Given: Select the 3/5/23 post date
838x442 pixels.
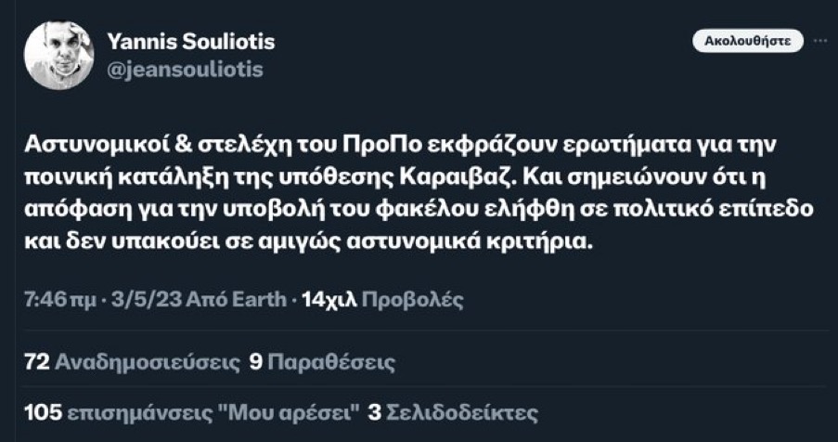Looking at the screenshot, I should click(145, 300).
